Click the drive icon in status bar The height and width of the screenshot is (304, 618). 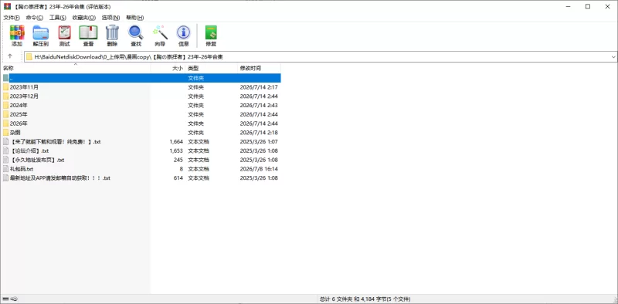[5, 299]
